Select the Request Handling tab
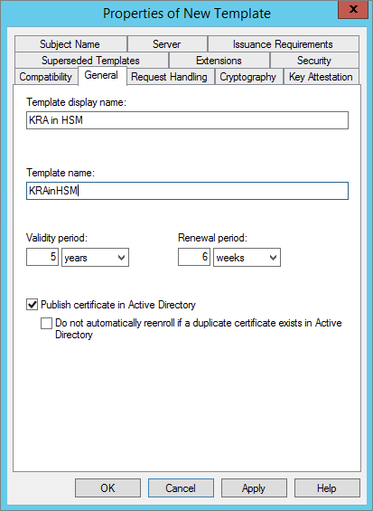This screenshot has height=511, width=373. pyautogui.click(x=170, y=77)
